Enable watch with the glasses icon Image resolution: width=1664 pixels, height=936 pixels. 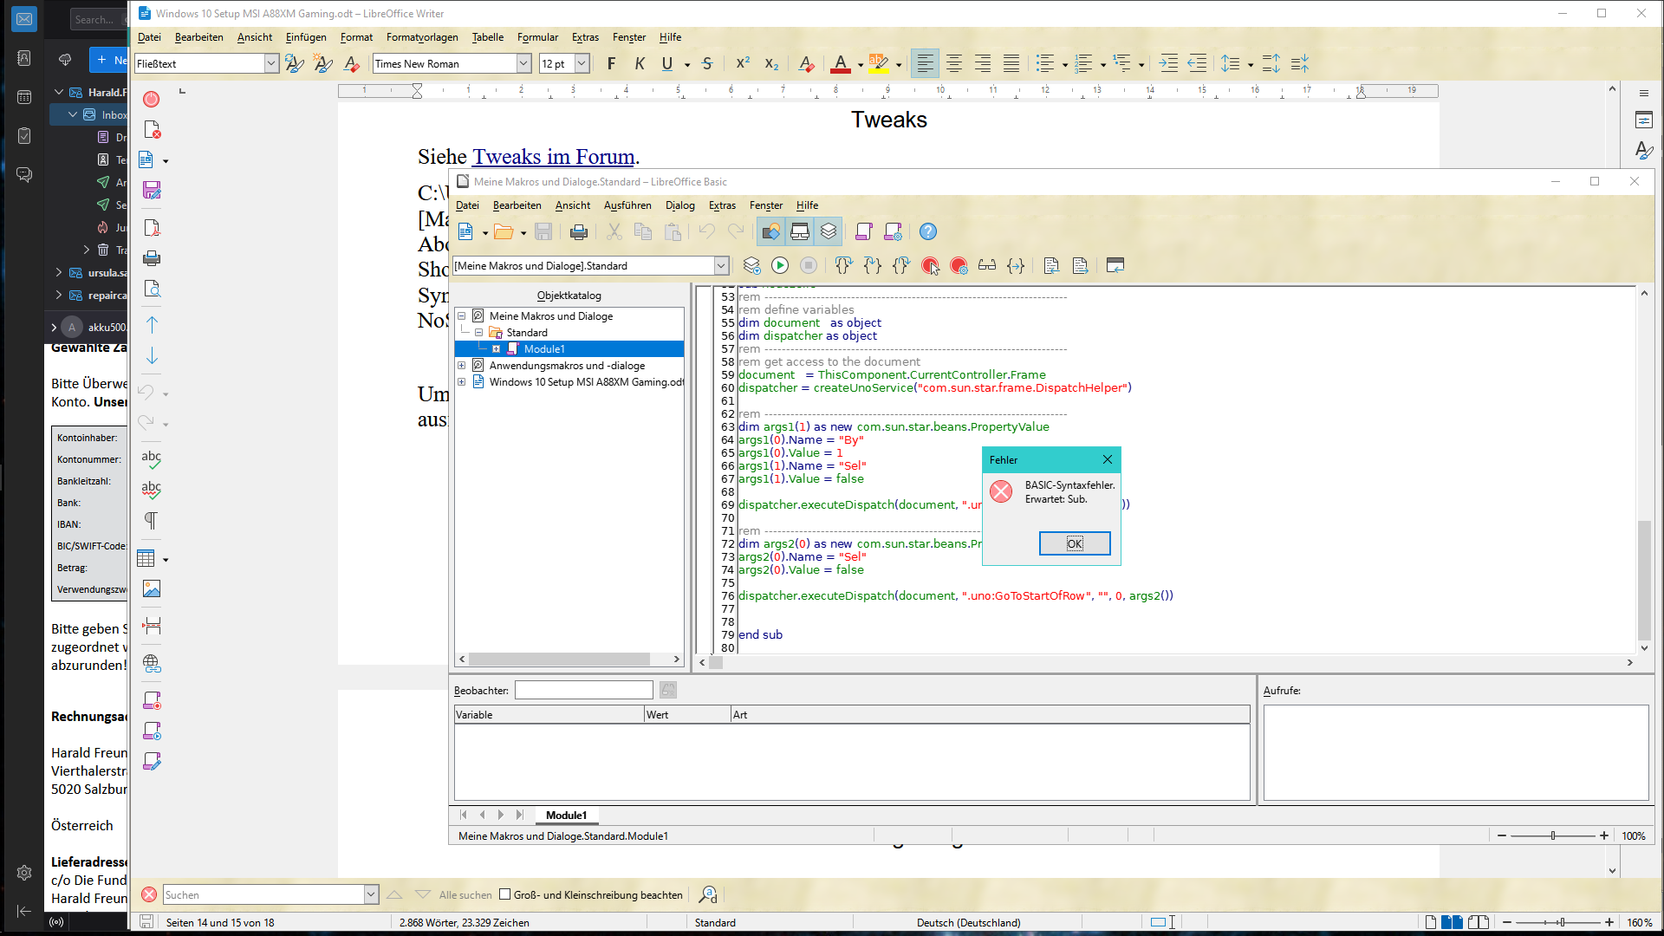tap(987, 266)
